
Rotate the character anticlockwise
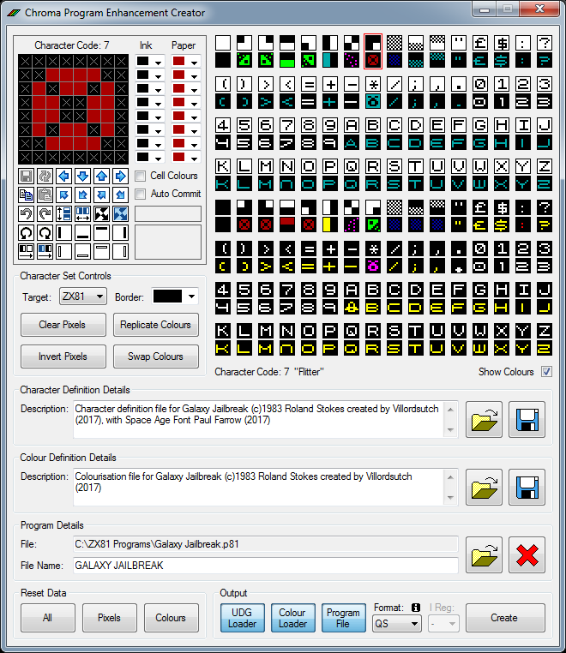tap(27, 233)
